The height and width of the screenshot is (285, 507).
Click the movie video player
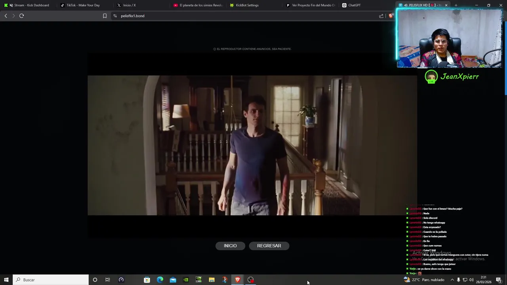click(252, 145)
